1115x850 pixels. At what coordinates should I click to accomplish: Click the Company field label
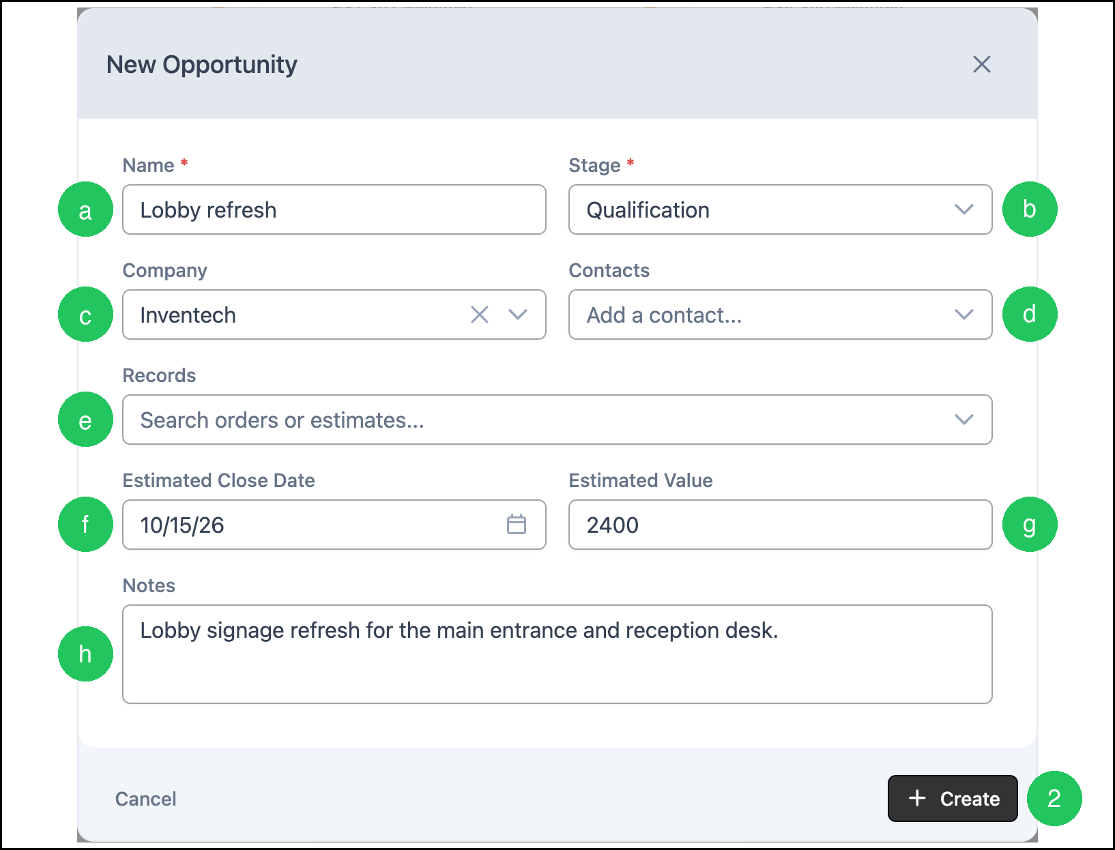(x=164, y=270)
